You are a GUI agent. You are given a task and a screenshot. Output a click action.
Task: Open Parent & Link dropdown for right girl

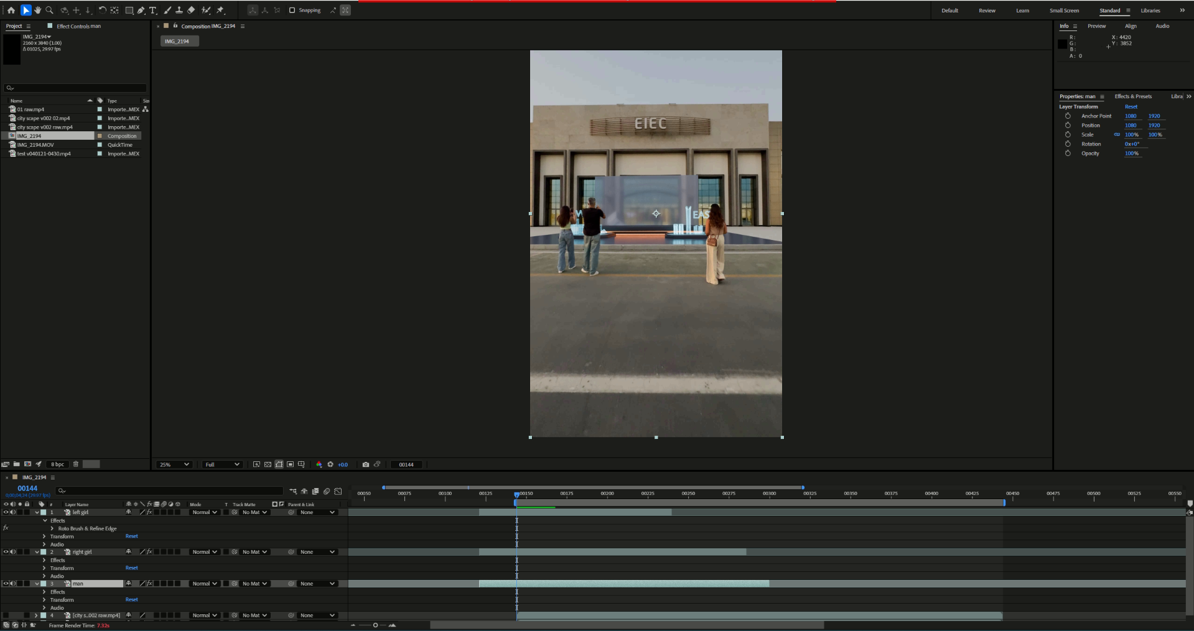click(x=317, y=552)
